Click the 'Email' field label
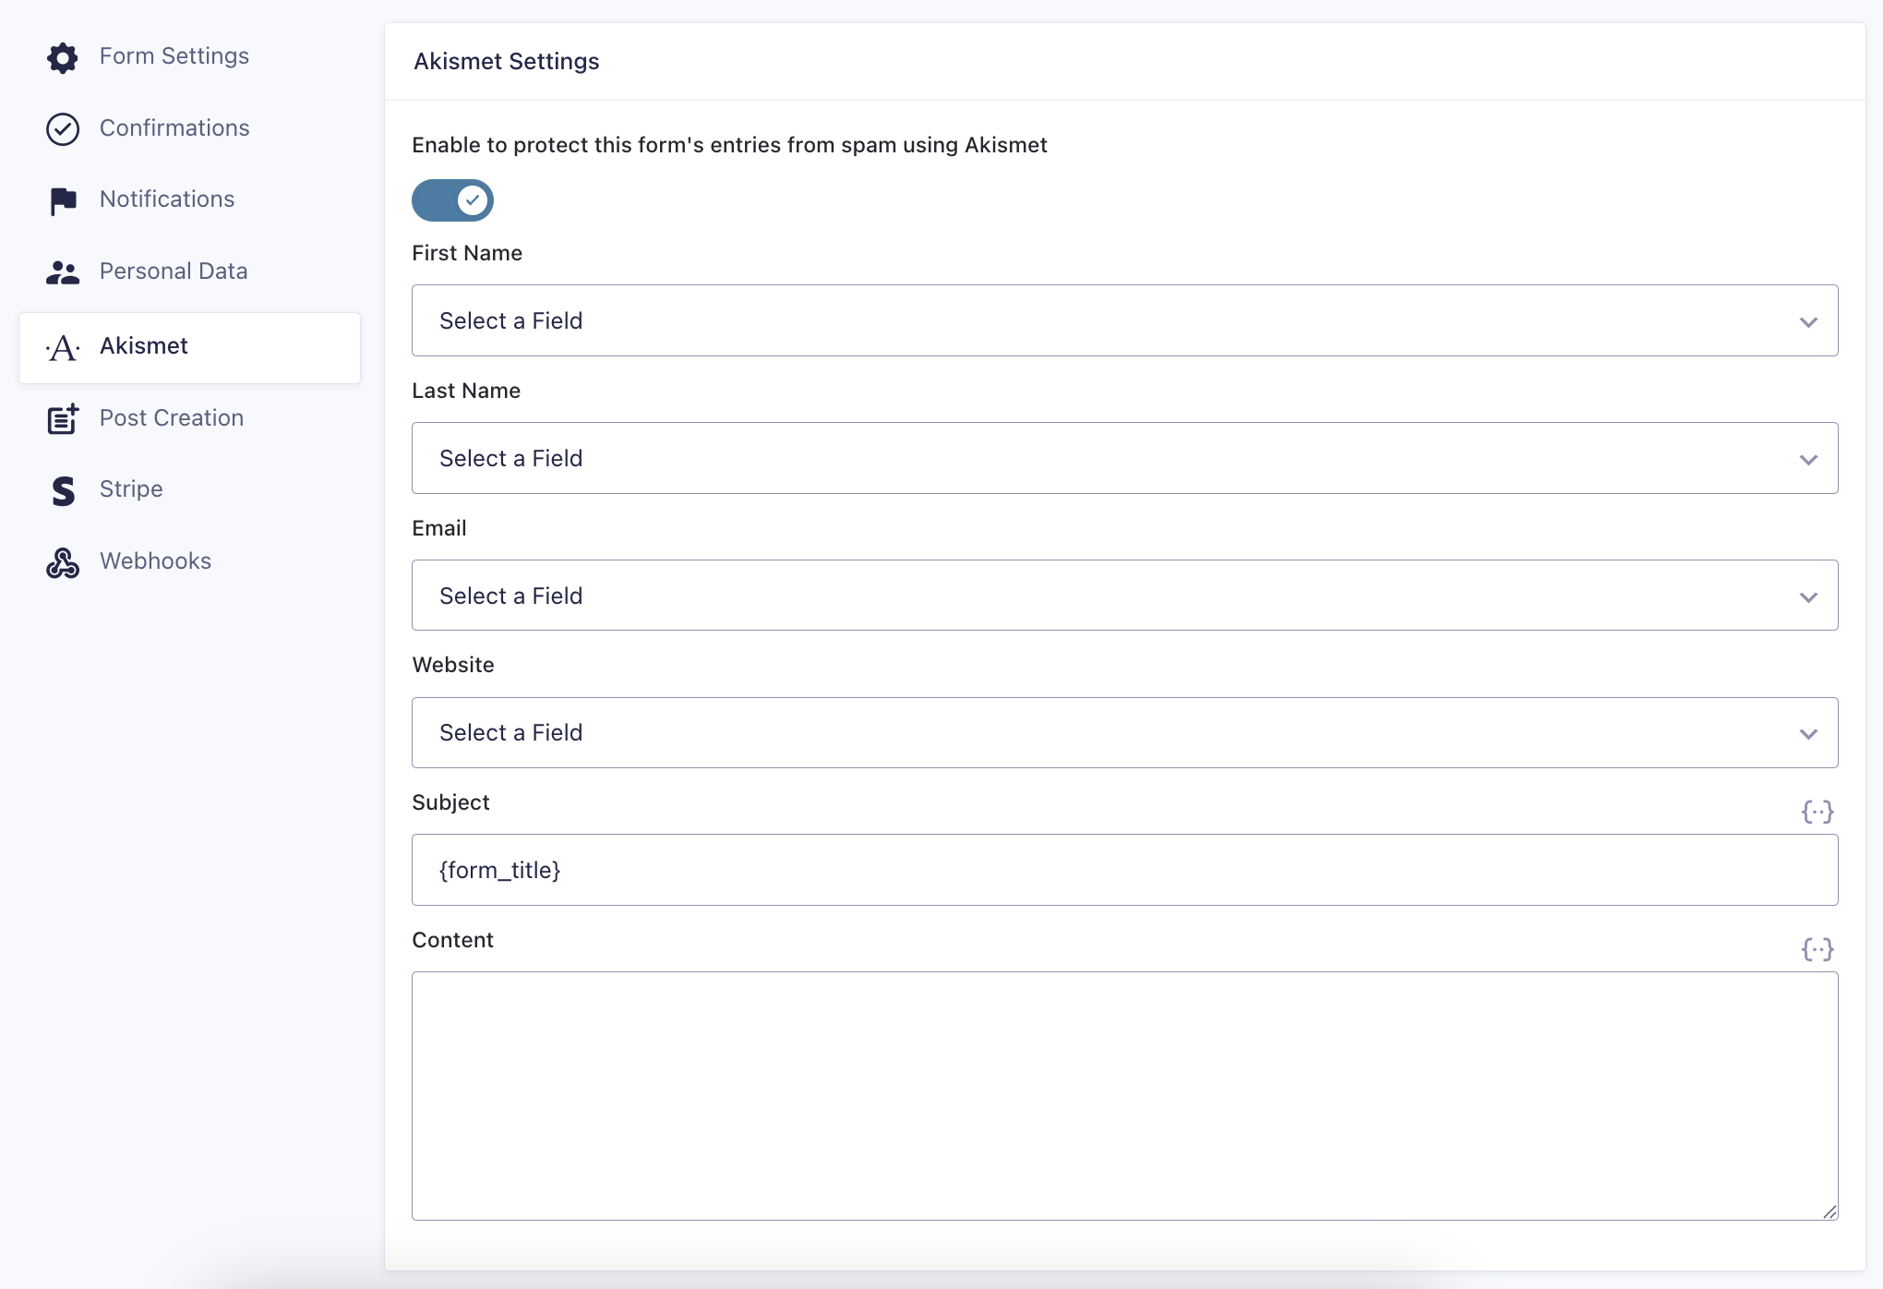 [x=439, y=528]
